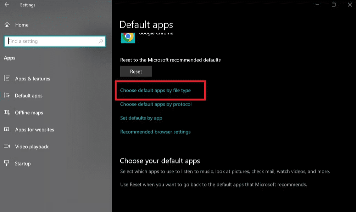Select the Offline maps icon
This screenshot has height=212, width=356.
click(x=7, y=113)
